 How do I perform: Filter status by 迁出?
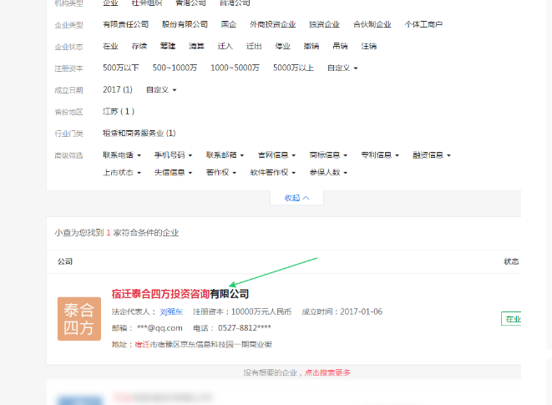(x=254, y=46)
